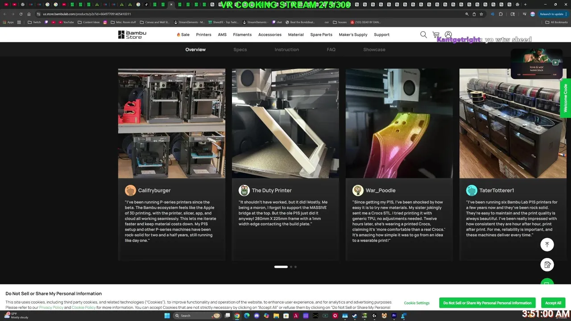
Task: Open the Windows Start menu
Action: (167, 316)
